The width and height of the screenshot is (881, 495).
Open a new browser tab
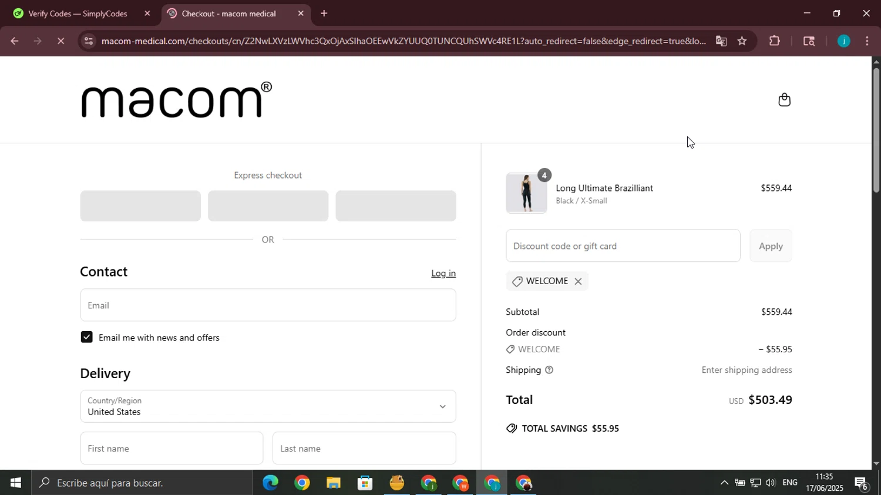(324, 14)
